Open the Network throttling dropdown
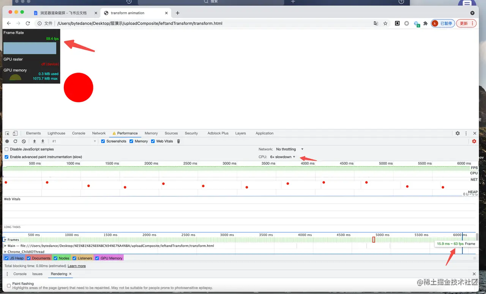This screenshot has height=294, width=486. click(x=290, y=149)
